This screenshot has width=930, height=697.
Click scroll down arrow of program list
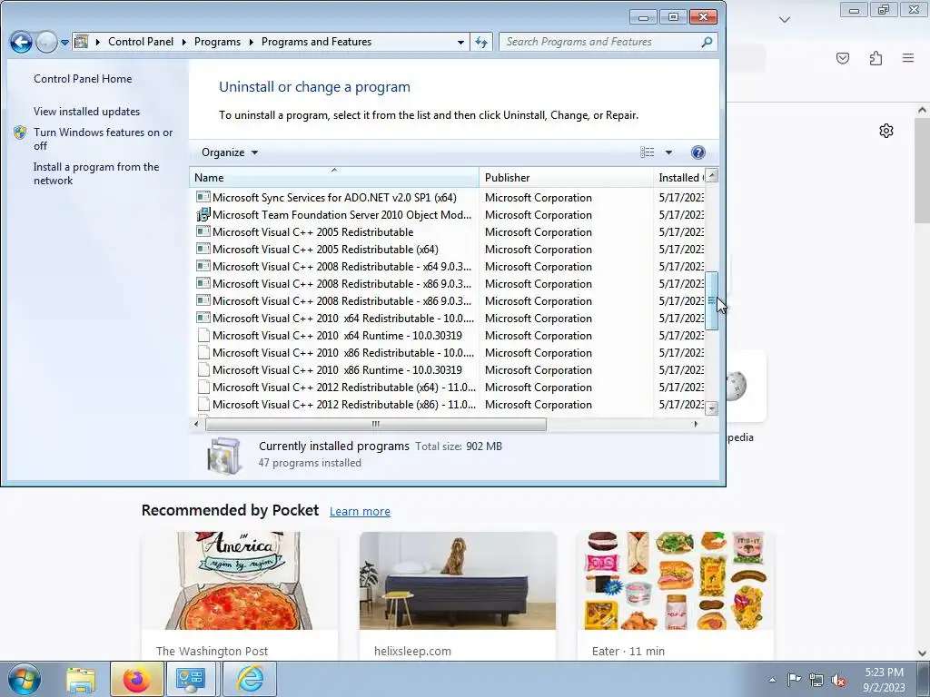pyautogui.click(x=712, y=408)
